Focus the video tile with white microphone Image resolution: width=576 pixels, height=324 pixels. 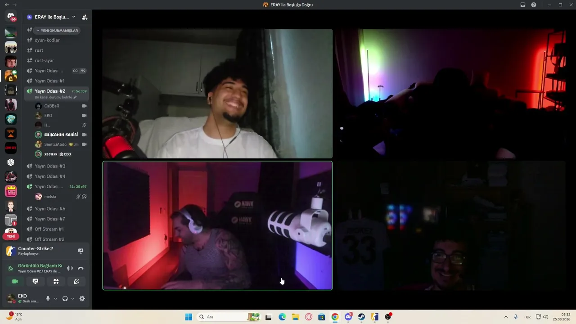click(x=217, y=225)
